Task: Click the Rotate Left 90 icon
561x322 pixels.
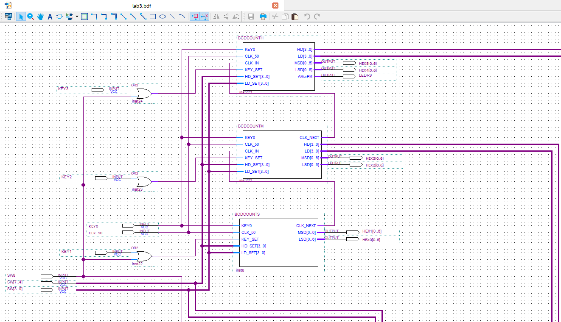Action: (236, 17)
